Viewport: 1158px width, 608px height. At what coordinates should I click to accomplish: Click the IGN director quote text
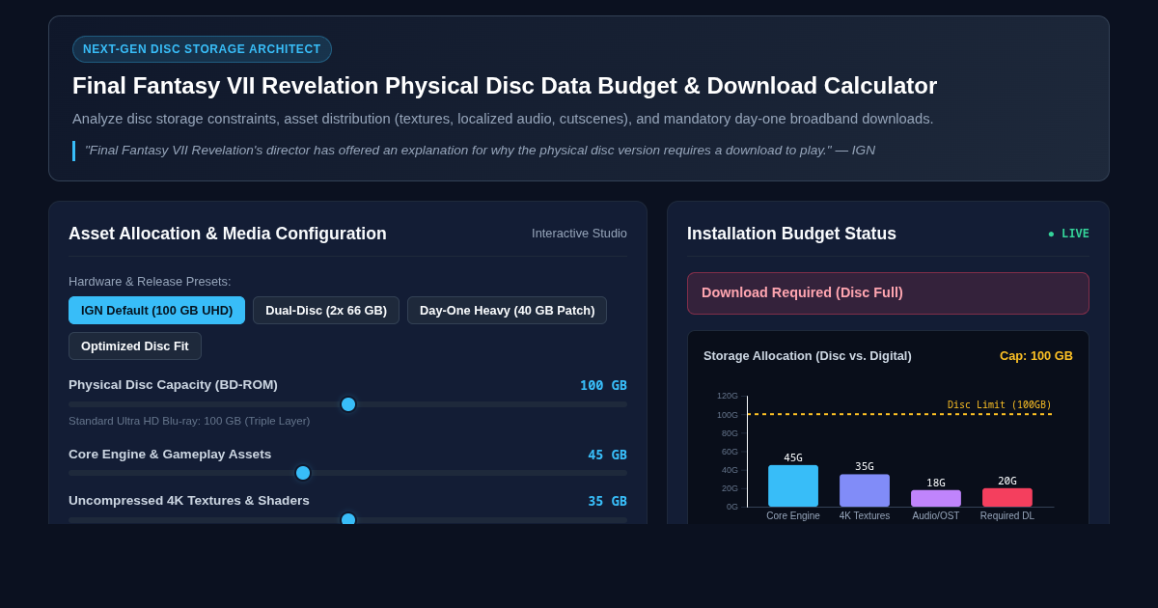[x=480, y=151]
